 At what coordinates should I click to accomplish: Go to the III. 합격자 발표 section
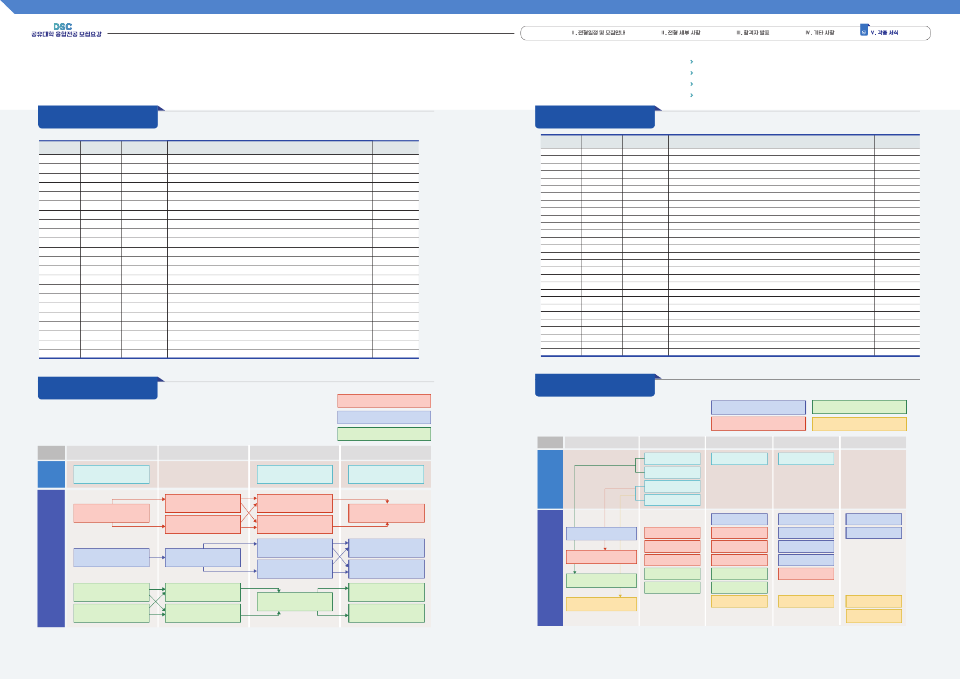coord(753,33)
